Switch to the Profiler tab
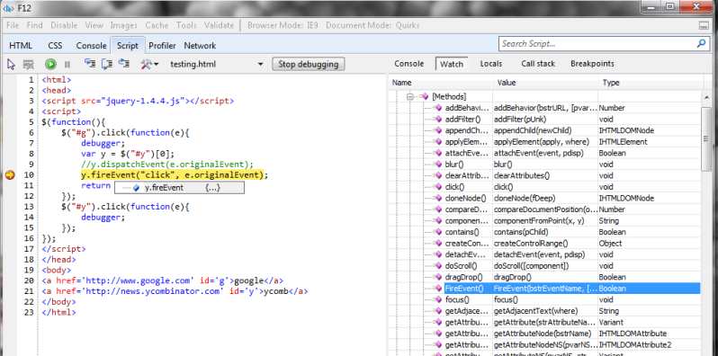Viewport: 718px width, 356px height. point(162,46)
